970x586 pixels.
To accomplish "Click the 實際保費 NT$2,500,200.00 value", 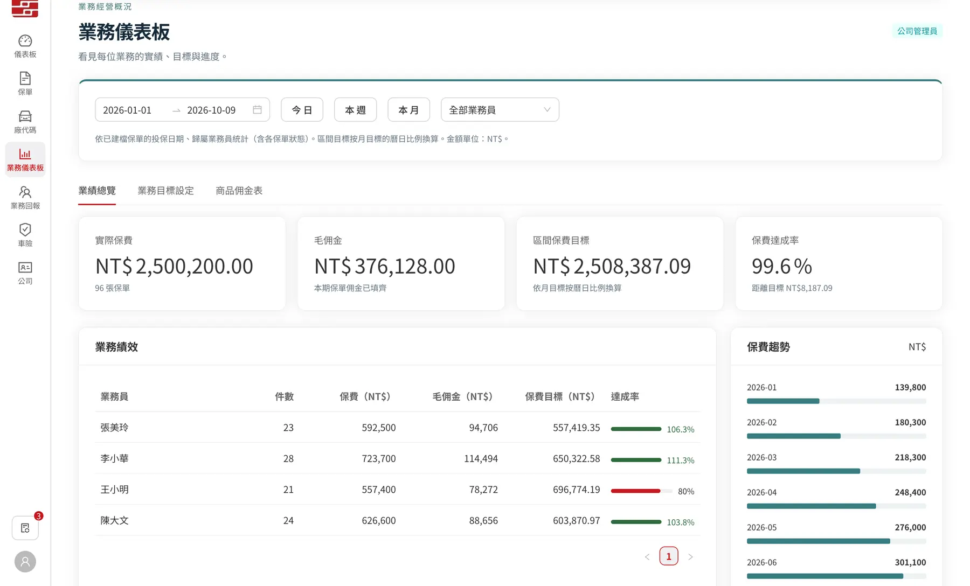I will click(174, 266).
